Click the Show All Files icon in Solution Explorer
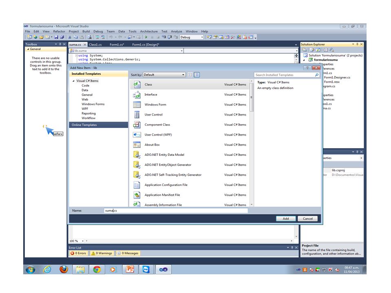391x293 pixels. pos(312,50)
